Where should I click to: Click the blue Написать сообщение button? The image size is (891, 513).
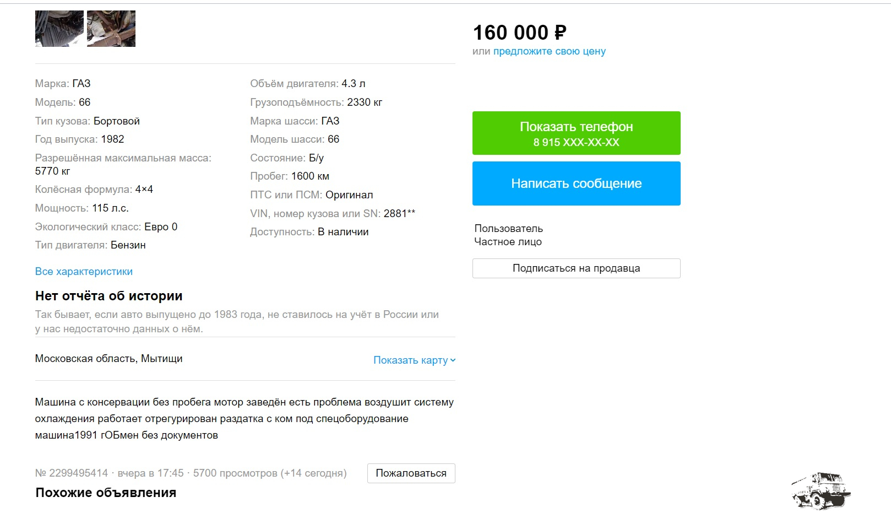click(x=576, y=183)
